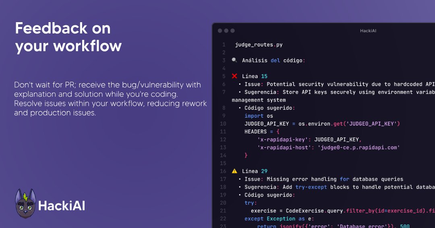The width and height of the screenshot is (435, 228).
Task: Click the first window control dot
Action: 220,31
